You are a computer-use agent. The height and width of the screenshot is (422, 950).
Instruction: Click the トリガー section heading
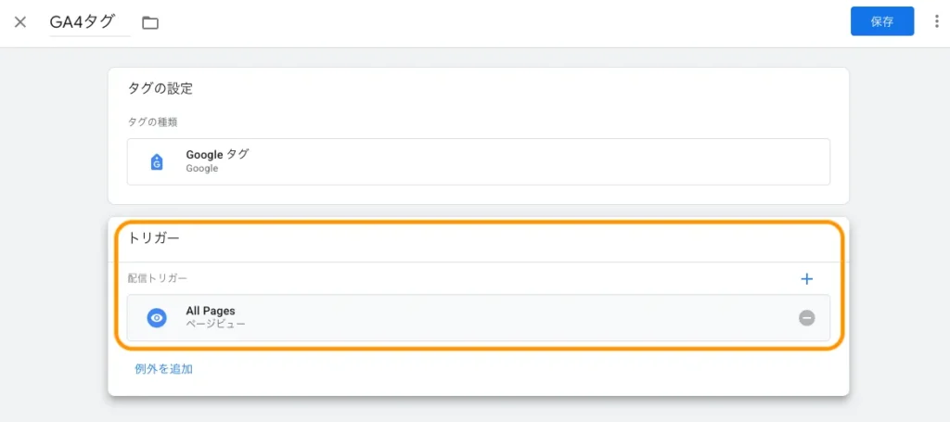154,238
